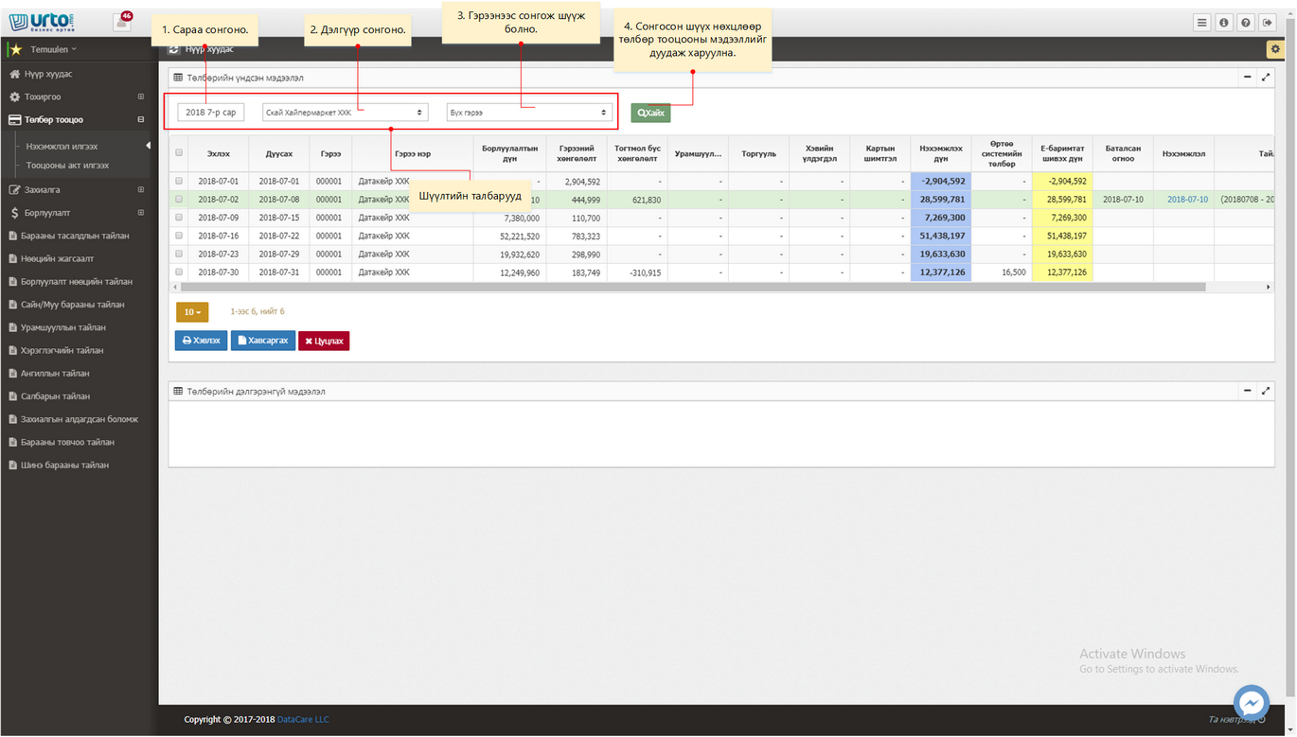
Task: Open the Бүх гэрээ contract dropdown
Action: coord(529,113)
